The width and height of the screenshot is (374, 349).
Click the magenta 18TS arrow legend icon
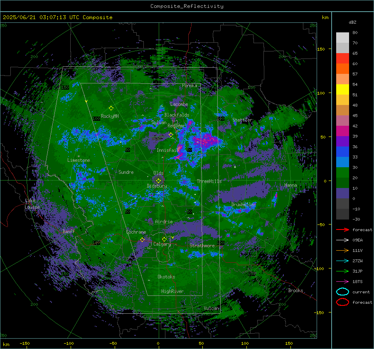pyautogui.click(x=342, y=282)
